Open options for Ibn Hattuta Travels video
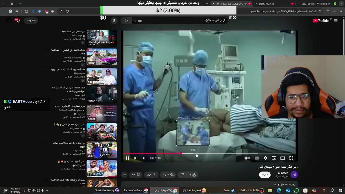 pyautogui.click(x=46, y=51)
